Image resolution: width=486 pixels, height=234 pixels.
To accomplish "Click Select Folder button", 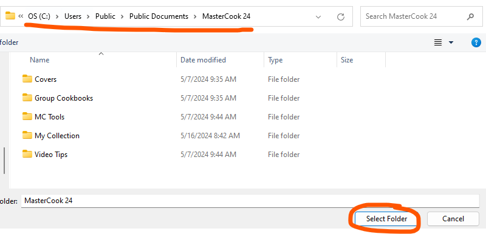I will [386, 219].
